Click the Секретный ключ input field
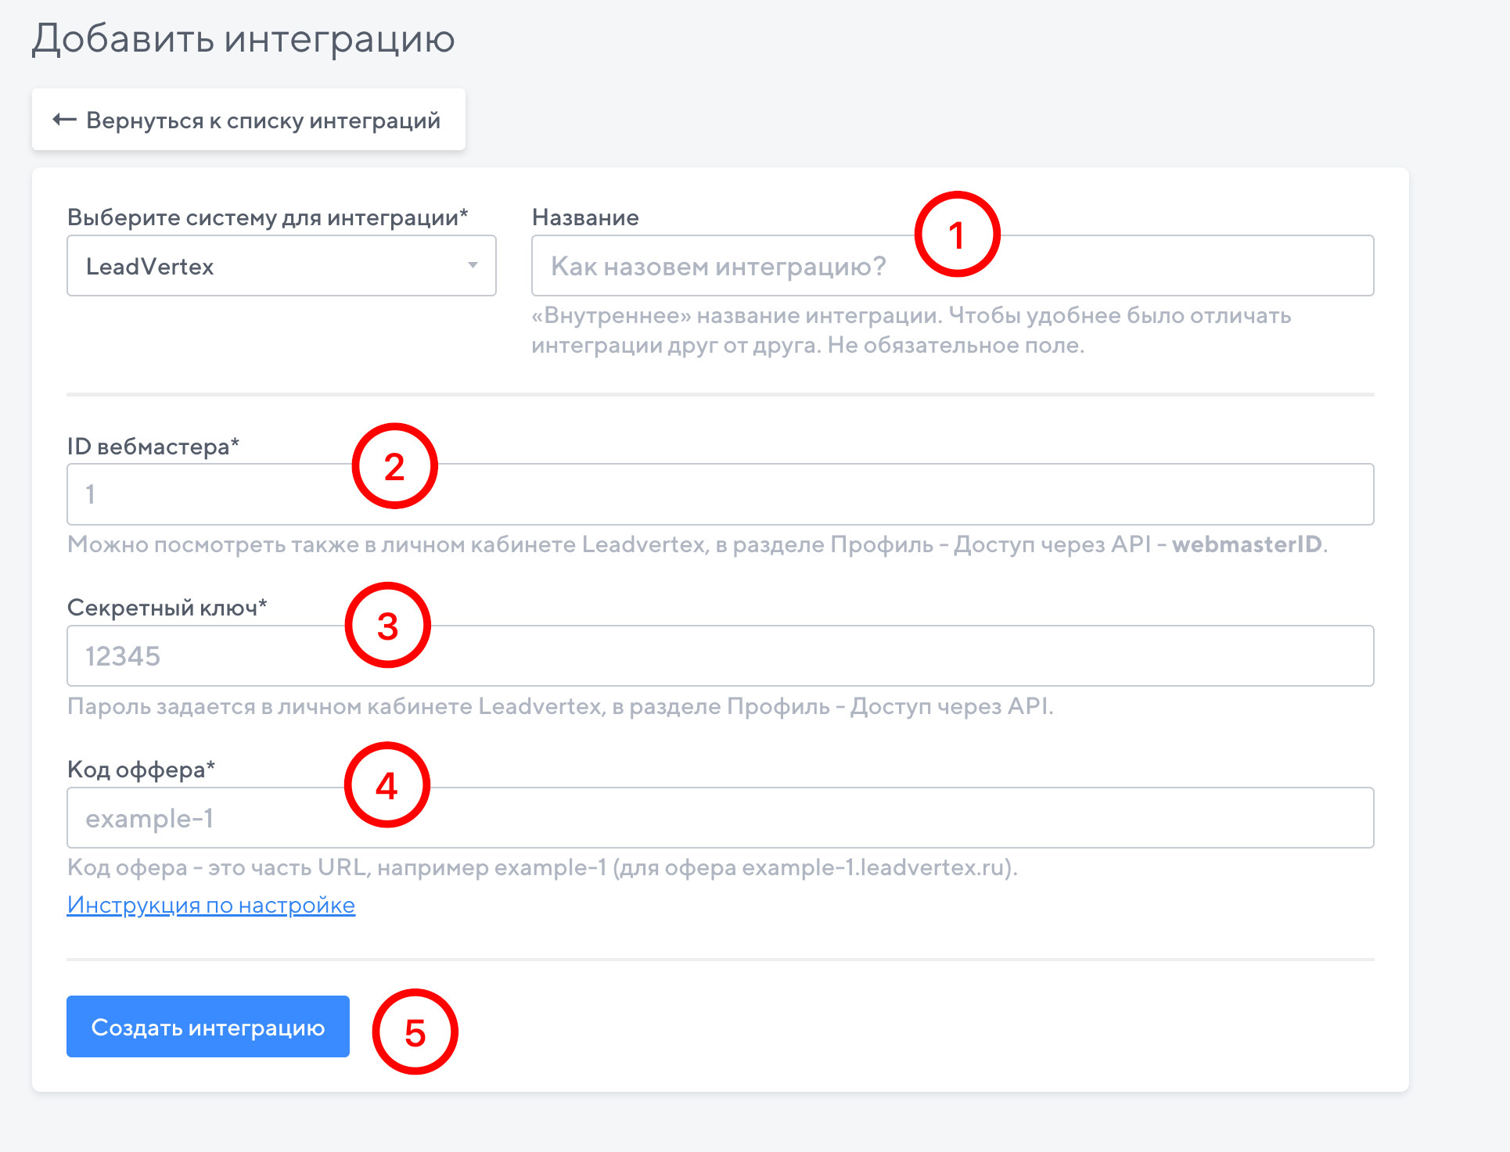 [x=782, y=656]
